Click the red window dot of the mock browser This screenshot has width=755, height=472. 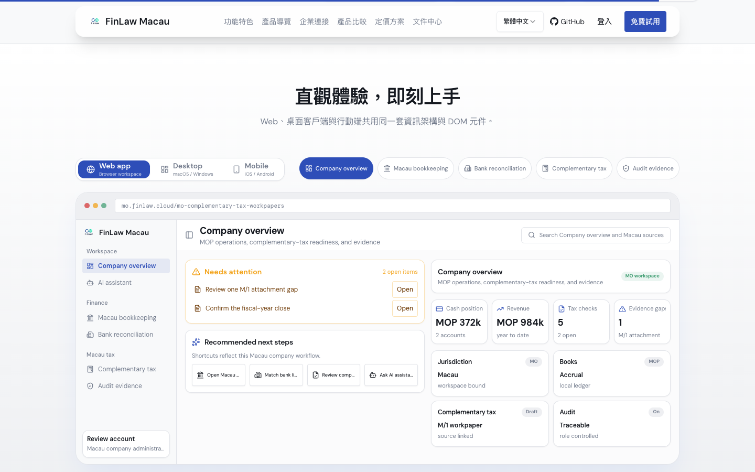87,206
